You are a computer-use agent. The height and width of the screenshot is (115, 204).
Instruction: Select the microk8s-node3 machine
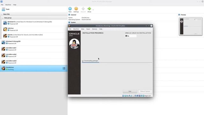click(x=34, y=62)
